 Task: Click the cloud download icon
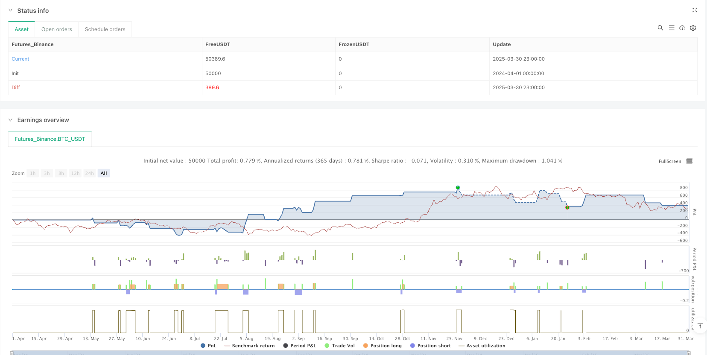coord(682,28)
